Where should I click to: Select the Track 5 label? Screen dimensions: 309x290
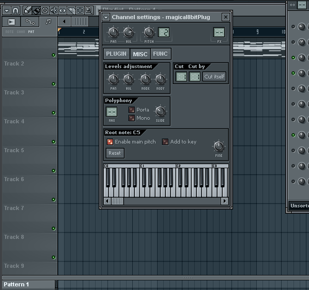(x=14, y=151)
